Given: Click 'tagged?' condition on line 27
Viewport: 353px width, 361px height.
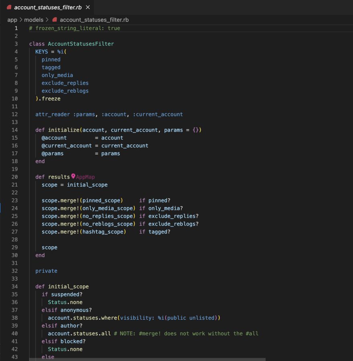Looking at the screenshot, I should [x=159, y=231].
